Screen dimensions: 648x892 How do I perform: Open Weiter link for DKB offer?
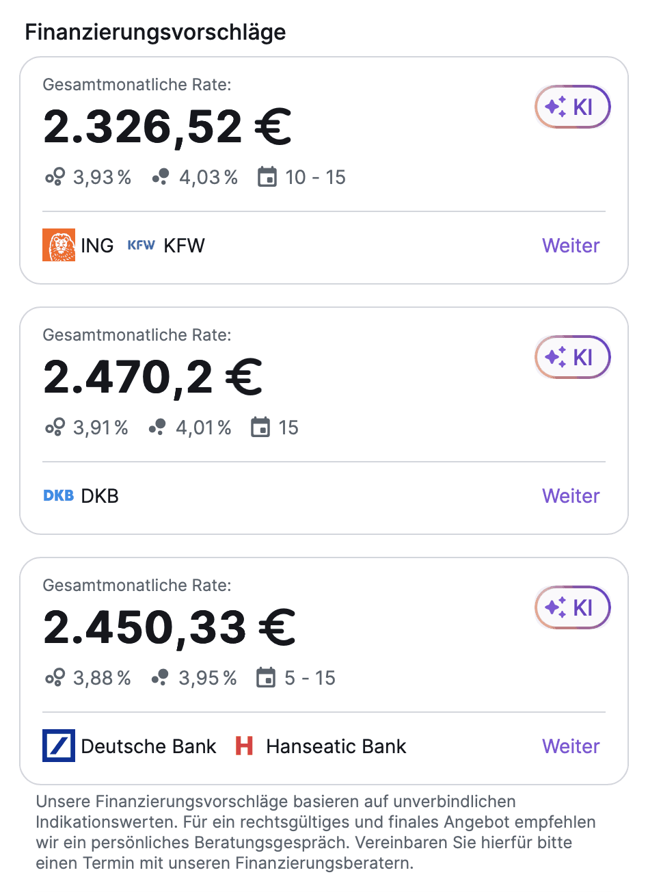pos(571,496)
